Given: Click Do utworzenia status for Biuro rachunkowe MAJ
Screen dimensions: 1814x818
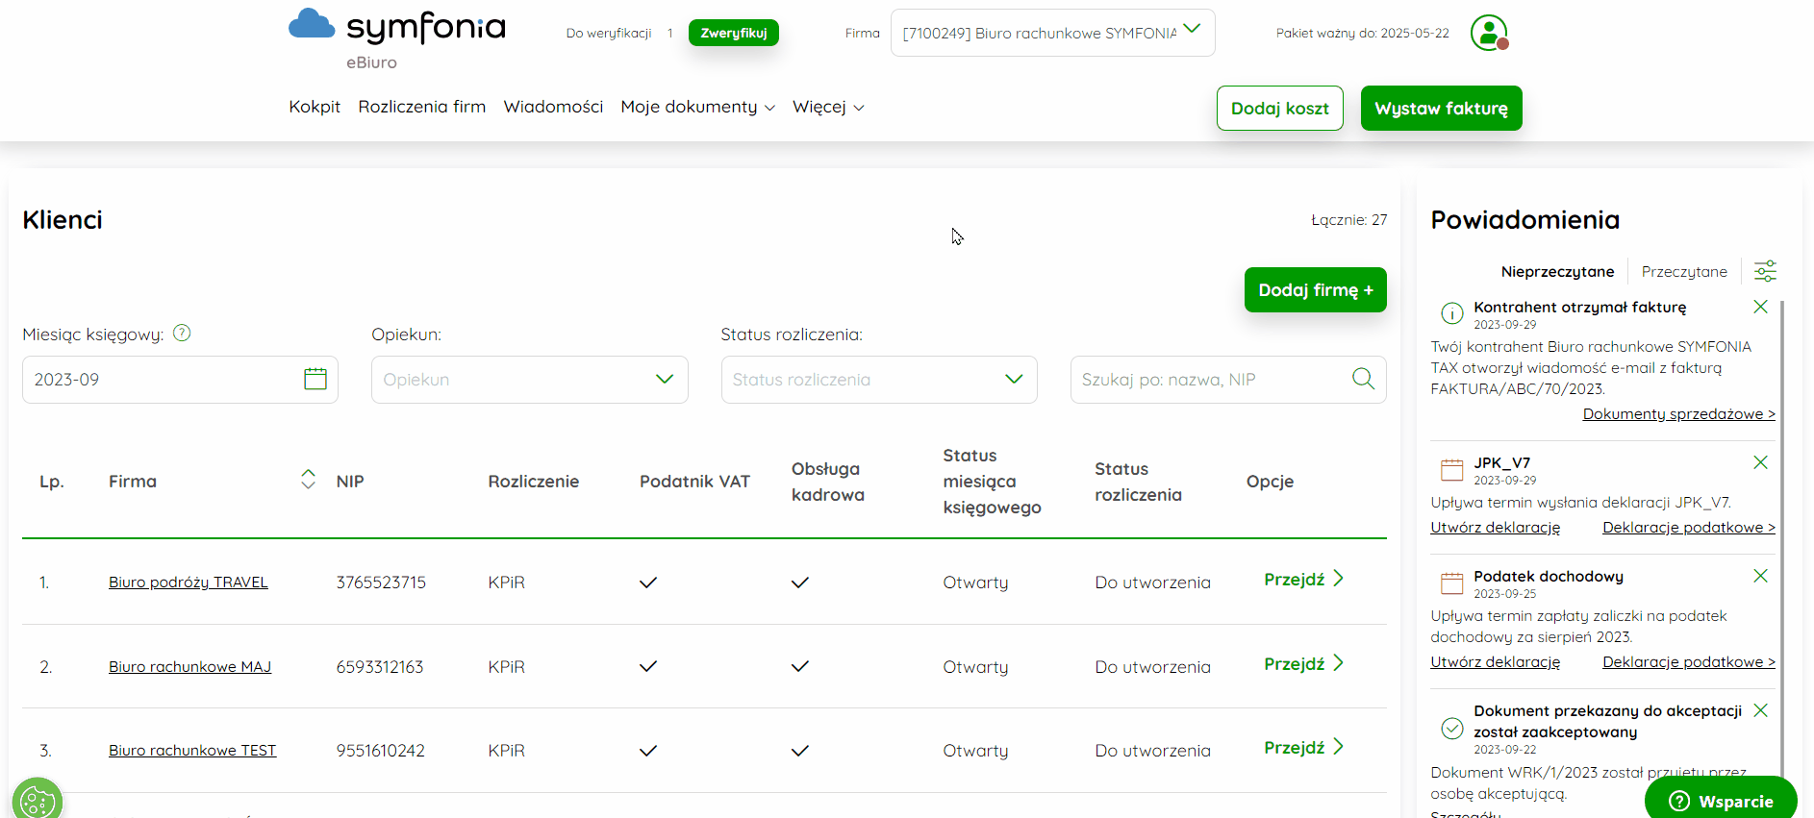Looking at the screenshot, I should pos(1152,667).
